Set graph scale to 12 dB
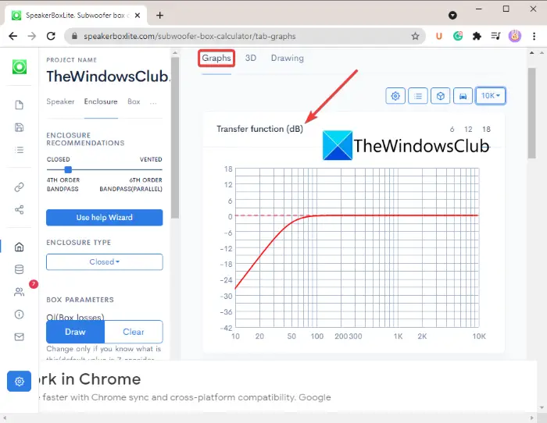547x423 pixels. [468, 130]
